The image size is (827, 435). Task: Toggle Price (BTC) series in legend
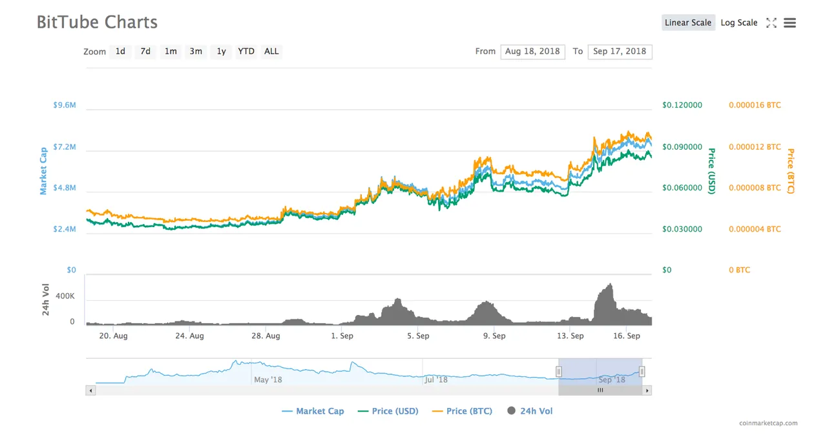tap(462, 411)
